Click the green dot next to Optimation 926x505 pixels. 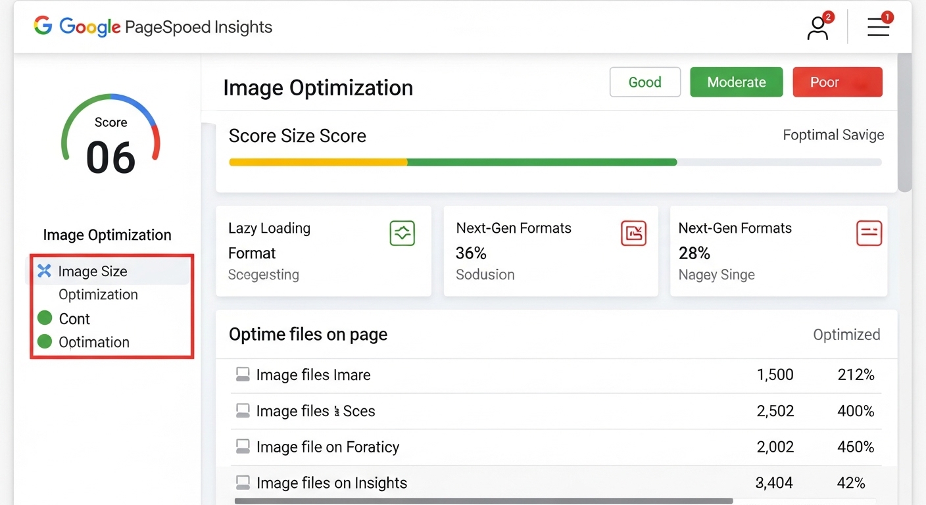coord(45,341)
